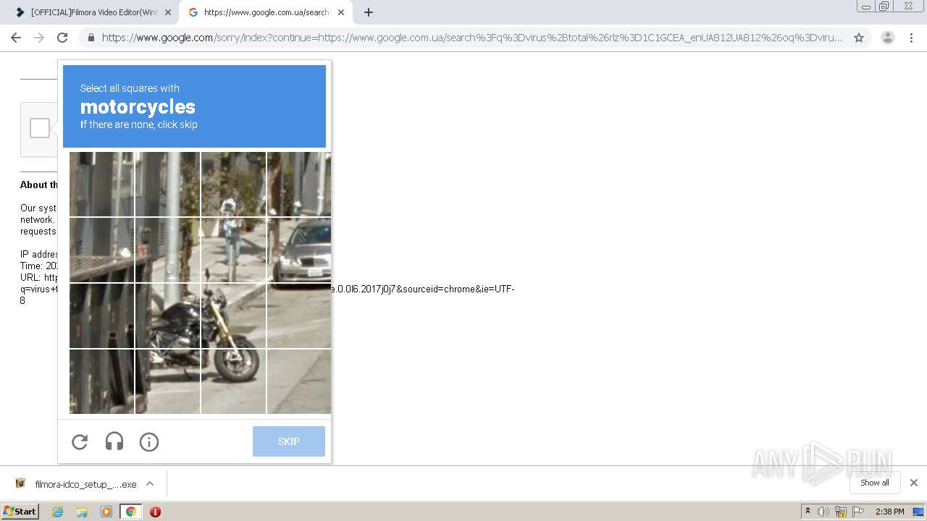Image resolution: width=927 pixels, height=521 pixels.
Task: Close the Filmora Video Editor tab
Action: click(168, 12)
